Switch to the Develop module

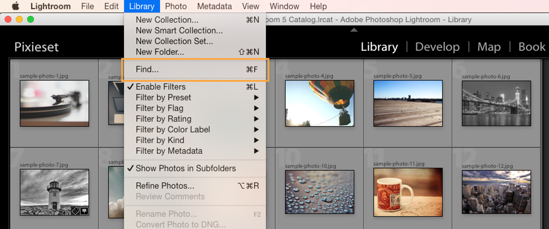pos(437,47)
